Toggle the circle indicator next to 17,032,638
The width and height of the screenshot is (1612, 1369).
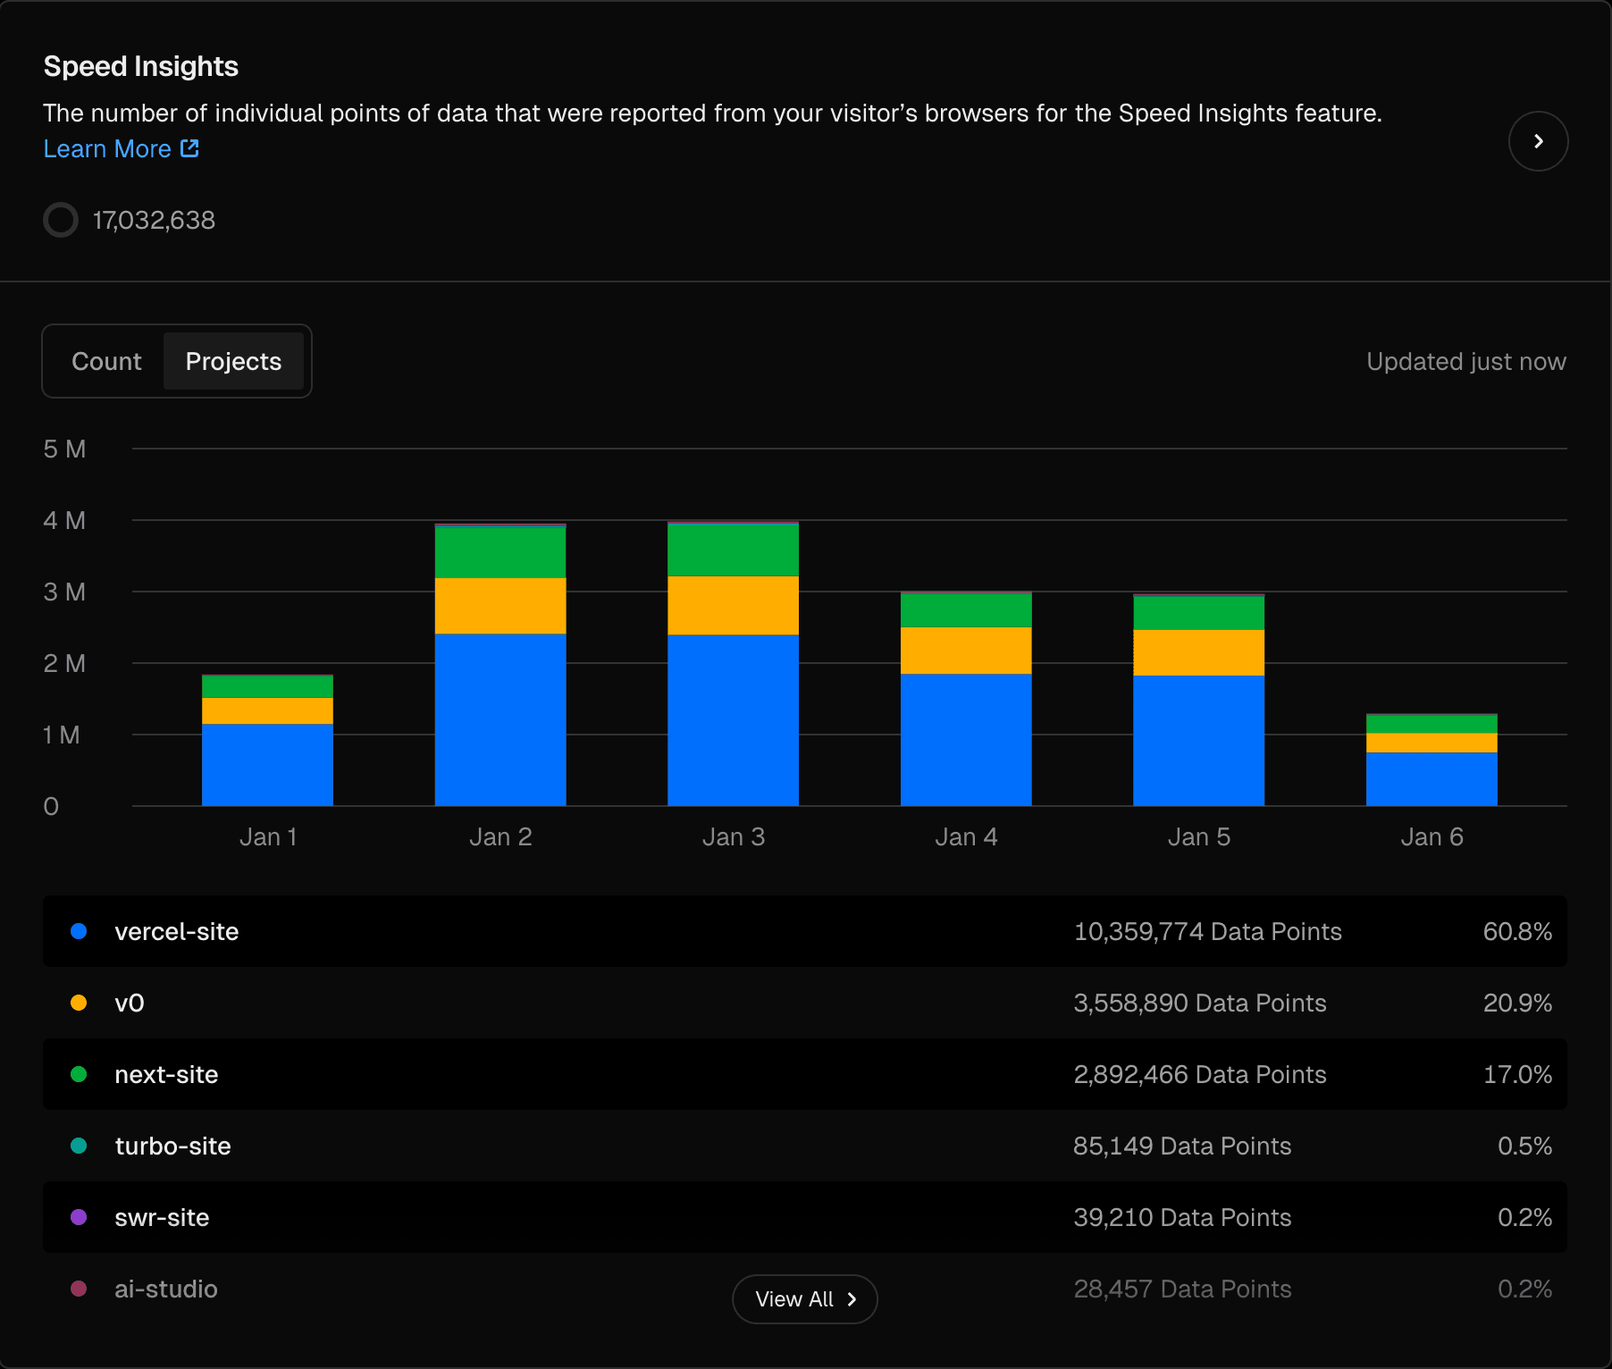pos(60,220)
